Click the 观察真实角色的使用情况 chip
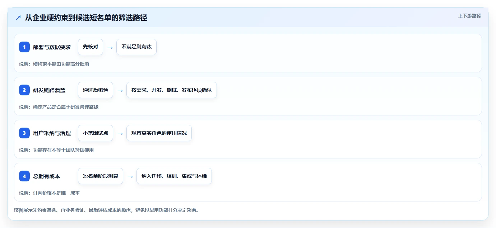 (x=159, y=133)
